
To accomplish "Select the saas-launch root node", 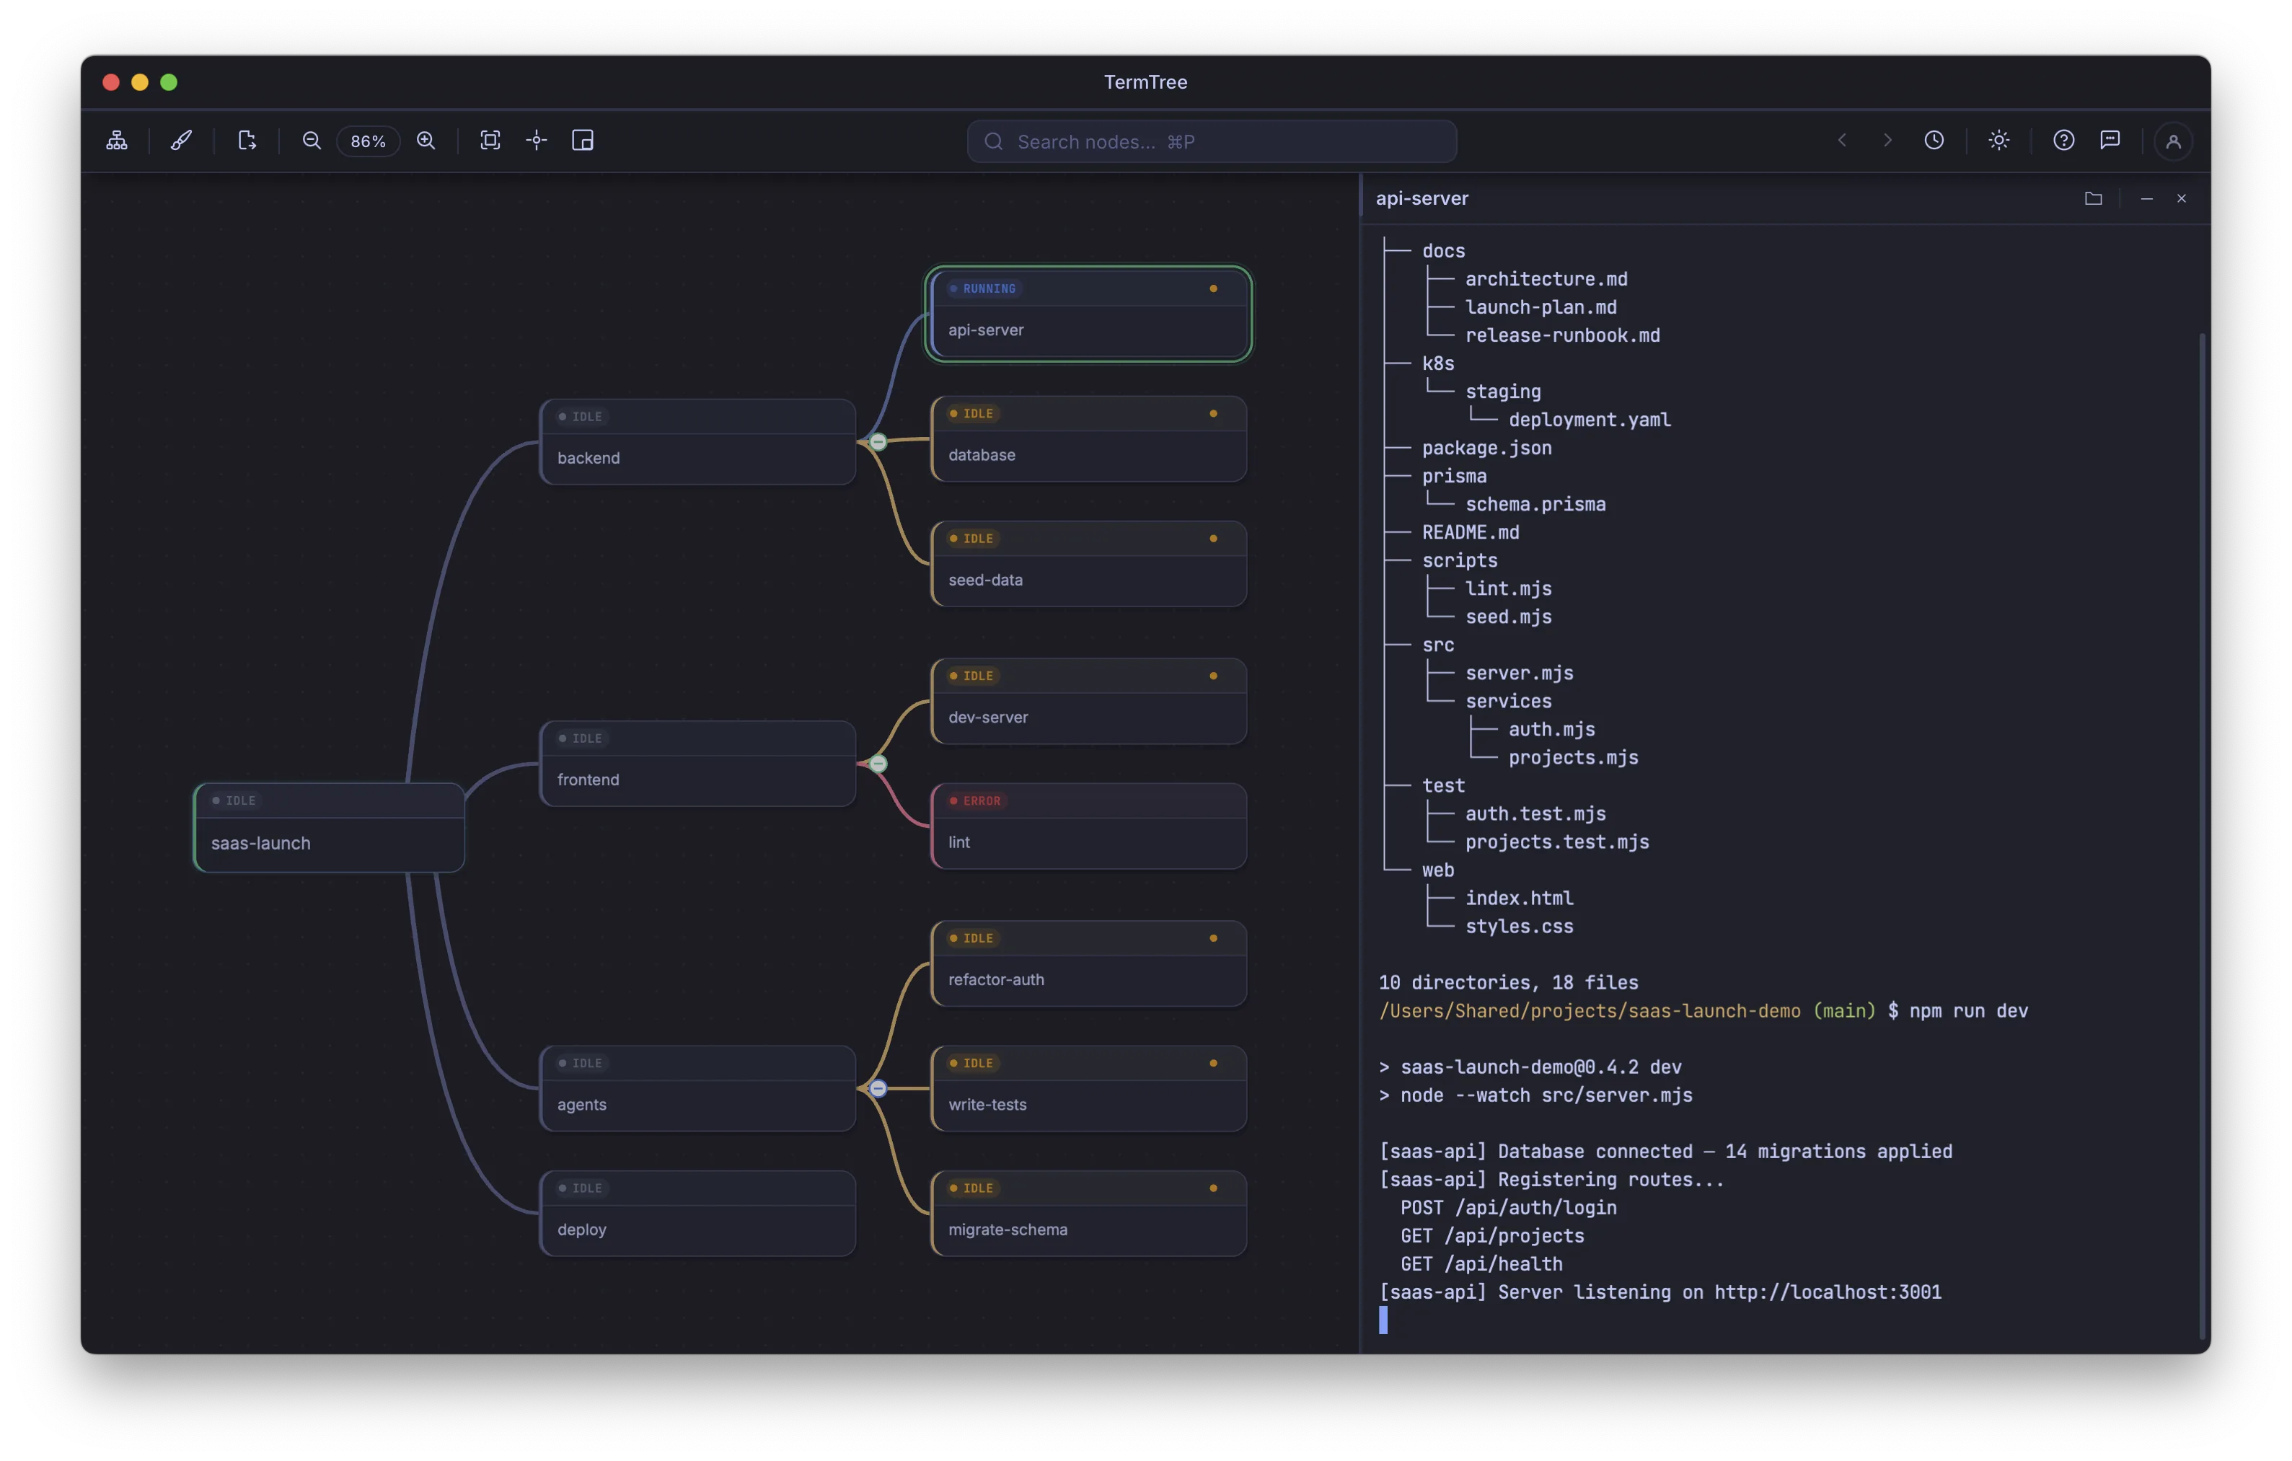I will click(x=330, y=827).
